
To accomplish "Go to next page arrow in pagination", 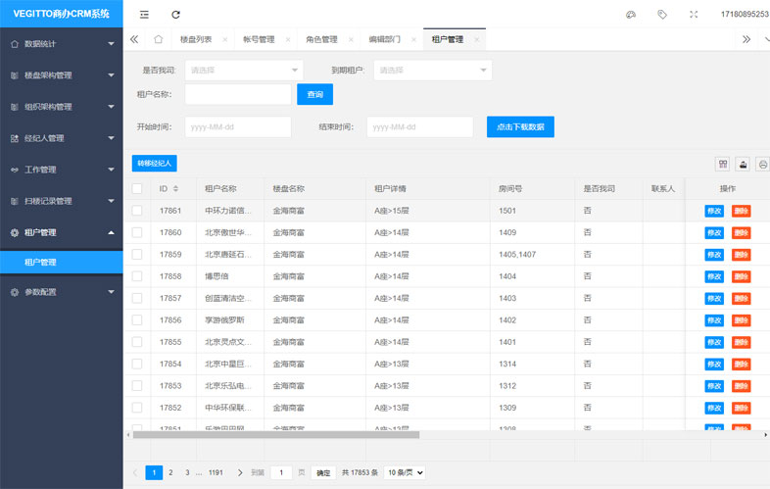I will 240,472.
